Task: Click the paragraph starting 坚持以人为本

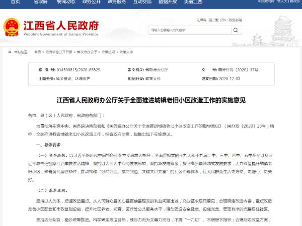Action: [150, 205]
